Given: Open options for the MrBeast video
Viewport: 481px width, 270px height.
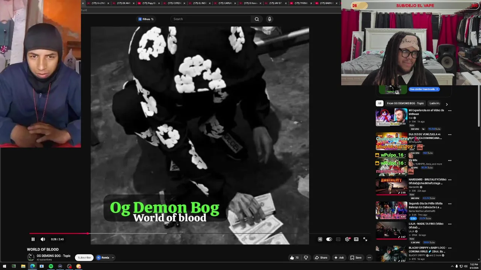Looking at the screenshot, I should (449, 111).
